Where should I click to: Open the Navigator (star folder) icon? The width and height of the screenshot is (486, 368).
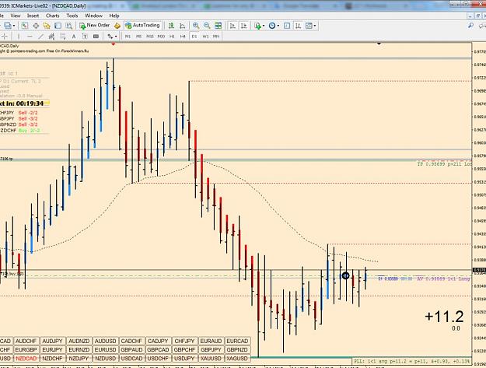click(47, 26)
